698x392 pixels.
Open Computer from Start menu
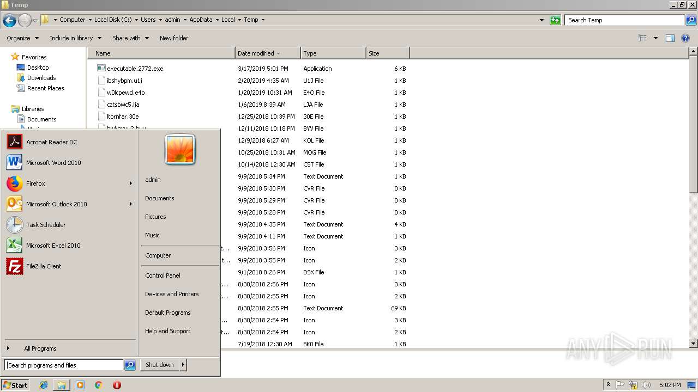pyautogui.click(x=158, y=255)
